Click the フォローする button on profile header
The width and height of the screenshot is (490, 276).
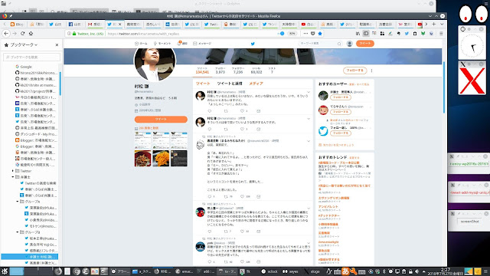355,71
